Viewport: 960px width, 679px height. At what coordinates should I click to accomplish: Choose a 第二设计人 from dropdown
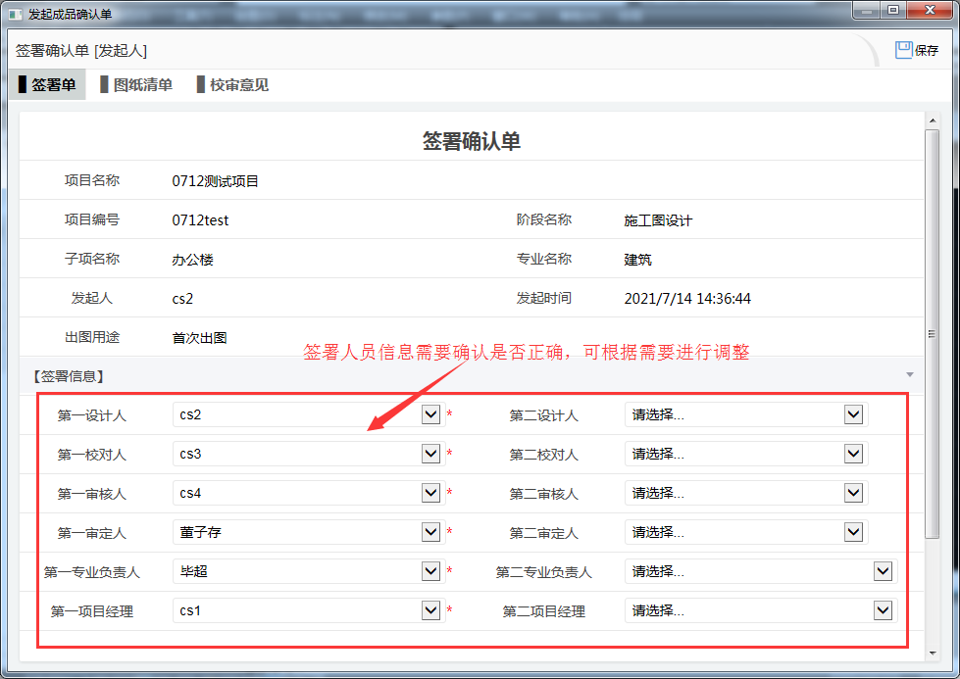pos(853,414)
